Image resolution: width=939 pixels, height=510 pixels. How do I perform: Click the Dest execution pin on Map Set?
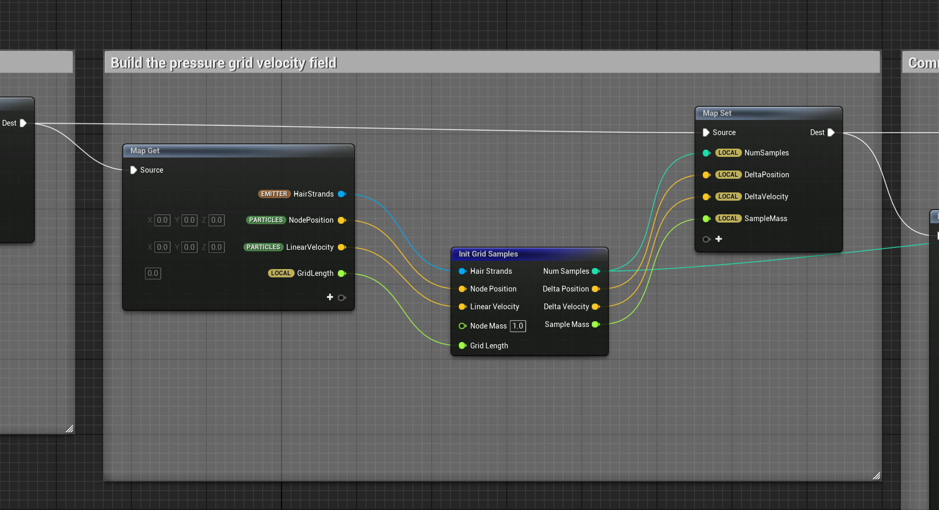[831, 132]
